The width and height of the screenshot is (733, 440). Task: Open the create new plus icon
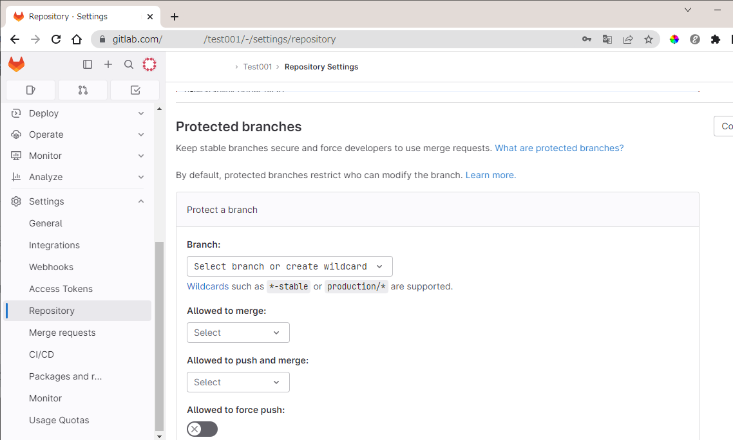click(108, 64)
